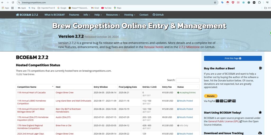Open 17th New England Regional Homebrew Competition

30,127
